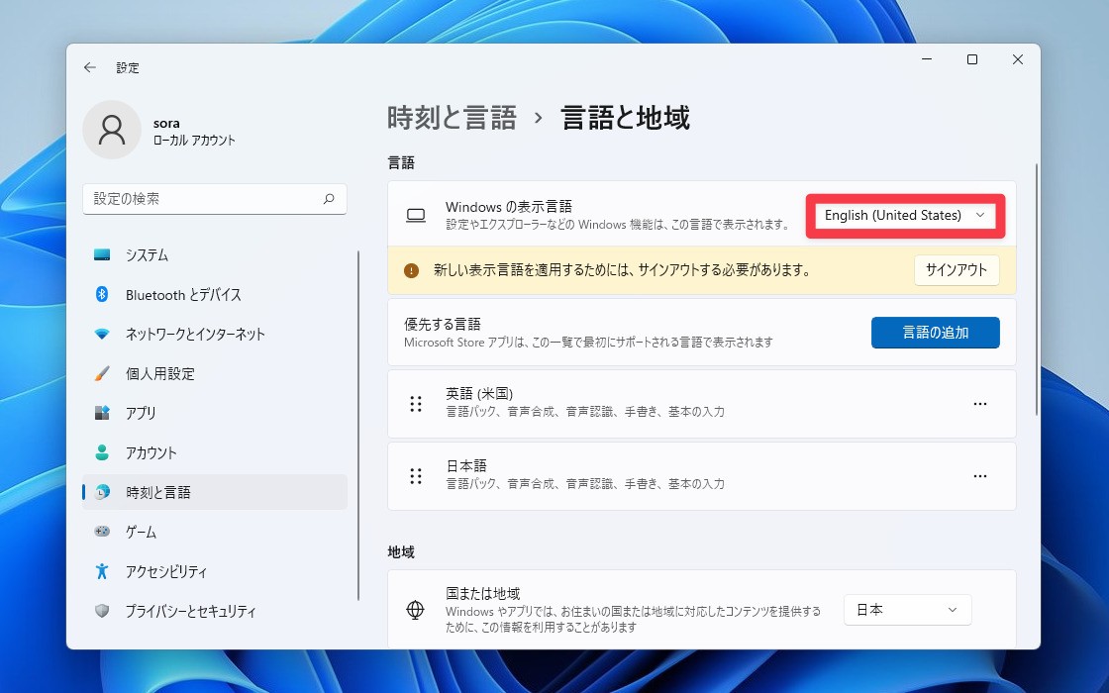
Task: Open プライバシーとセキュリティ settings
Action: click(x=214, y=611)
